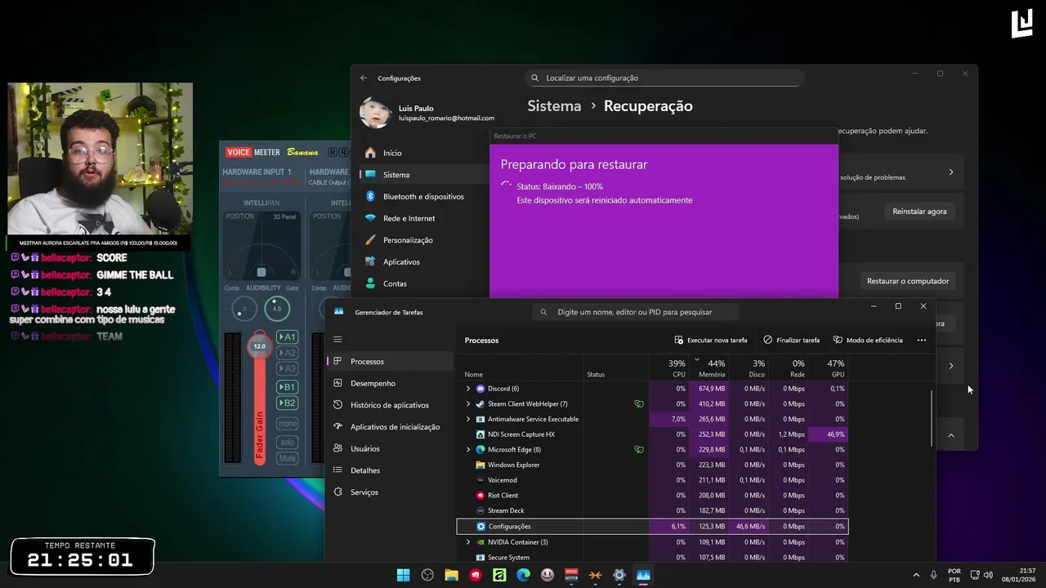Click the Sistema breadcrumb link
Screen dimensions: 1046x588
554,106
